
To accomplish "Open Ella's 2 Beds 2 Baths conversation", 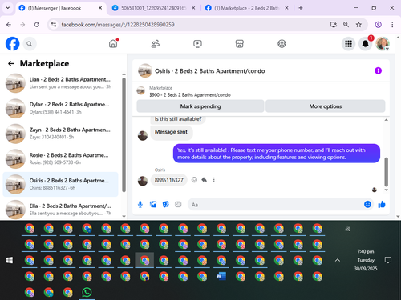I will point(60,210).
